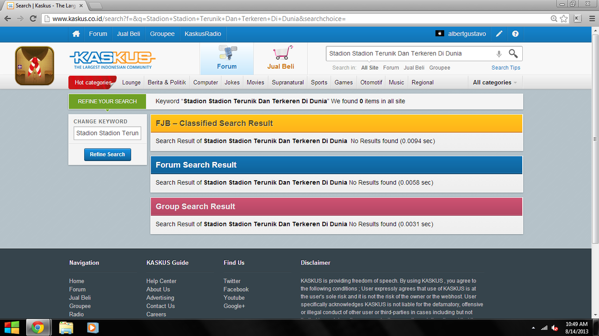599x336 pixels.
Task: Open Chrome zoom indicator icon
Action: point(554,19)
